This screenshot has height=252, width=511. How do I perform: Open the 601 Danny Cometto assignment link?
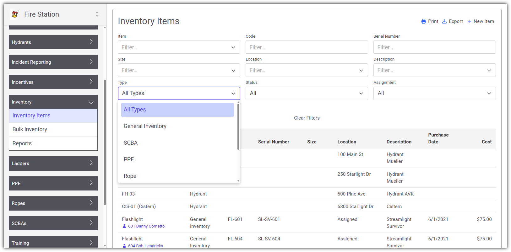coord(146,226)
